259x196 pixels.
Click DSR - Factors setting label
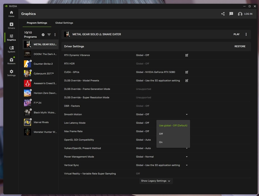[72, 106]
